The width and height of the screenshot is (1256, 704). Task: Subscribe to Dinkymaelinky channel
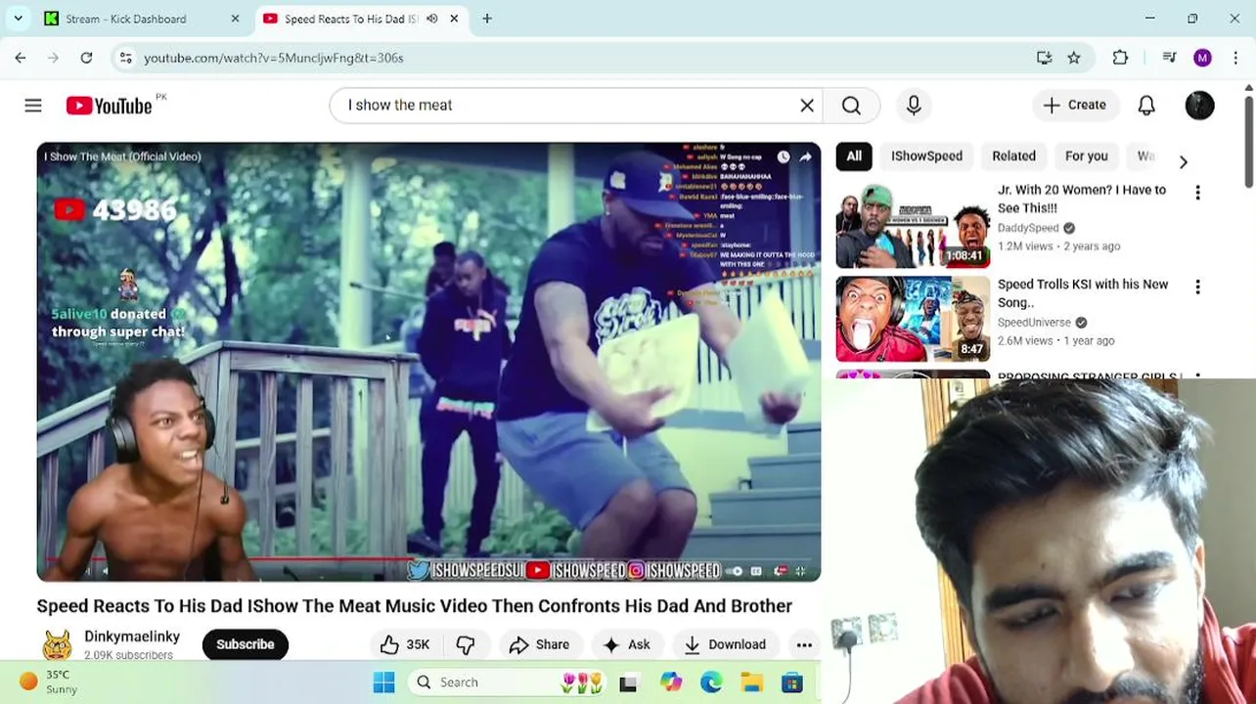(245, 644)
